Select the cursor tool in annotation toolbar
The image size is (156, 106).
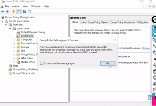[x=154, y=34]
